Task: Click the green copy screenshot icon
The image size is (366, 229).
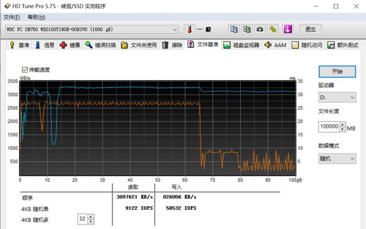Action: point(246,29)
